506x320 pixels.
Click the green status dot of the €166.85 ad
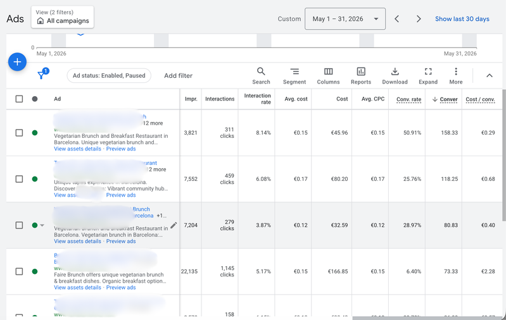pyautogui.click(x=35, y=271)
